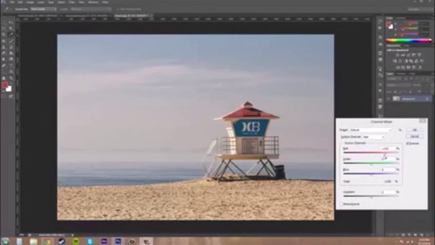This screenshot has height=245, width=435.
Task: Add an Invert adjustment
Action: [398, 67]
